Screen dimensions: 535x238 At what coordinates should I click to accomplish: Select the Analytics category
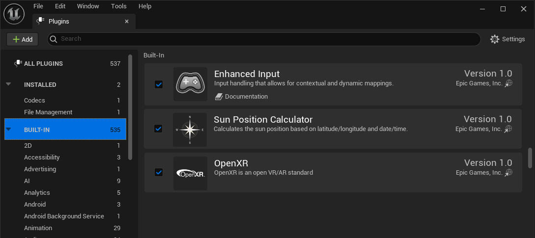pyautogui.click(x=65, y=193)
